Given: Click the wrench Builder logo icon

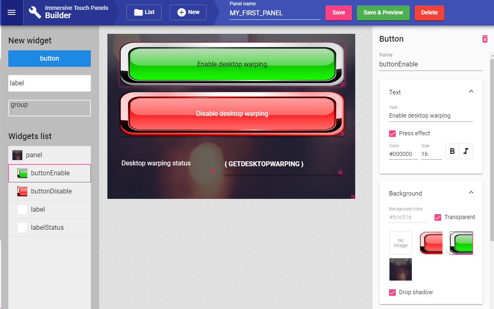Looking at the screenshot, I should tap(35, 12).
